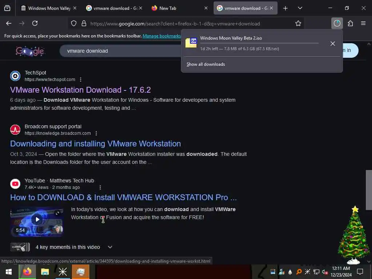Open a new browser tab
The image size is (372, 279).
click(x=286, y=8)
